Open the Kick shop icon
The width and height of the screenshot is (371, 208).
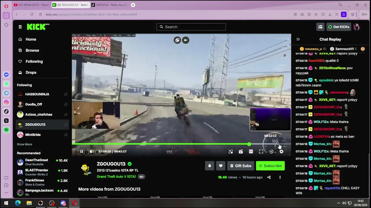tap(320, 27)
